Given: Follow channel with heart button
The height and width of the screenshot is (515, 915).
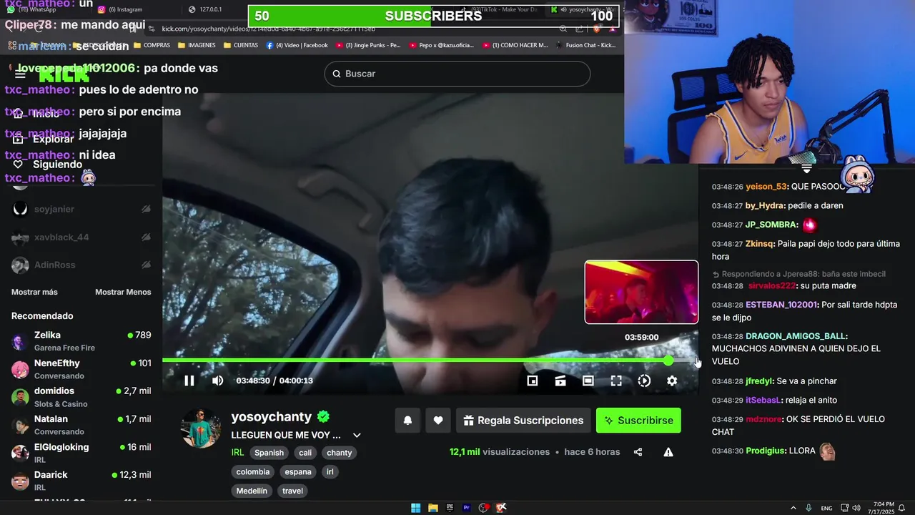Looking at the screenshot, I should pyautogui.click(x=438, y=421).
